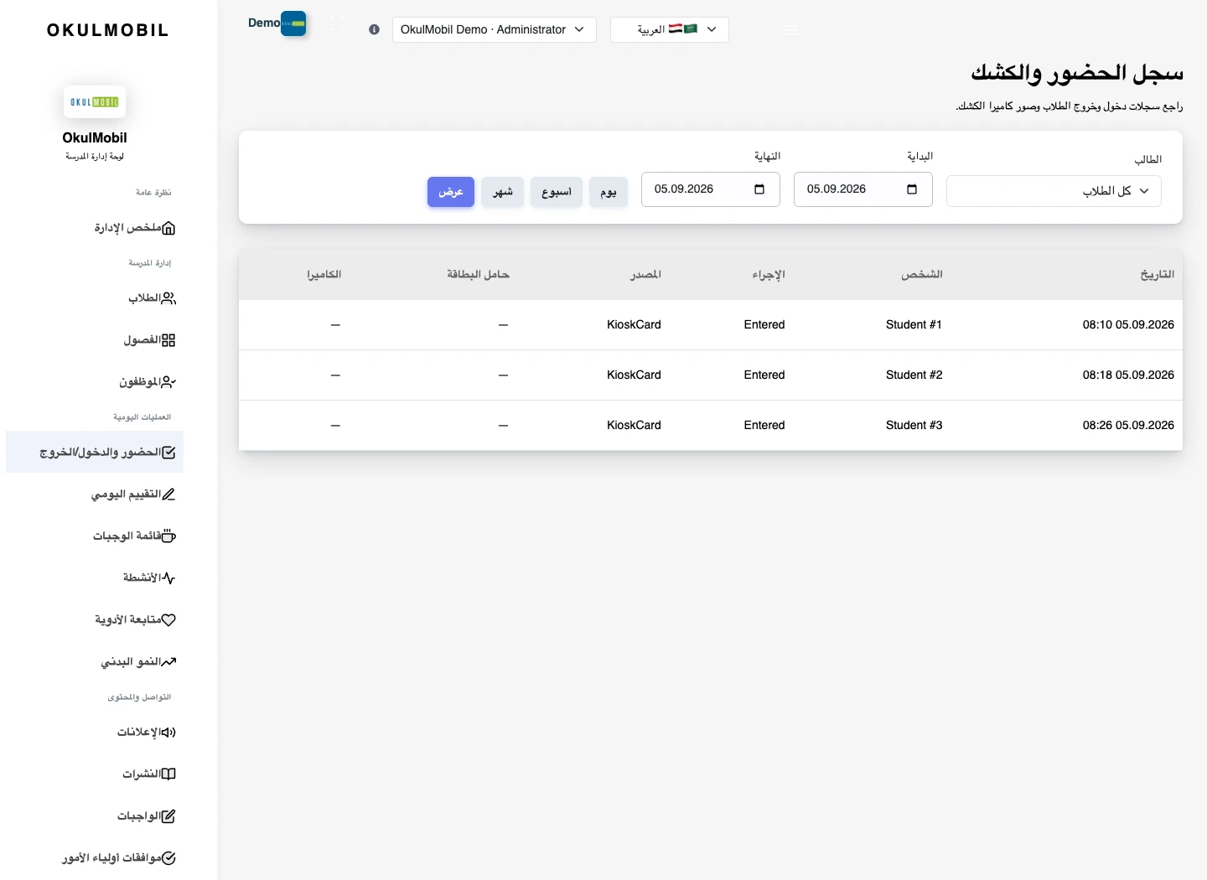1207x880 pixels.
Task: Click موافقات أولياء الأمور check icon
Action: [168, 858]
